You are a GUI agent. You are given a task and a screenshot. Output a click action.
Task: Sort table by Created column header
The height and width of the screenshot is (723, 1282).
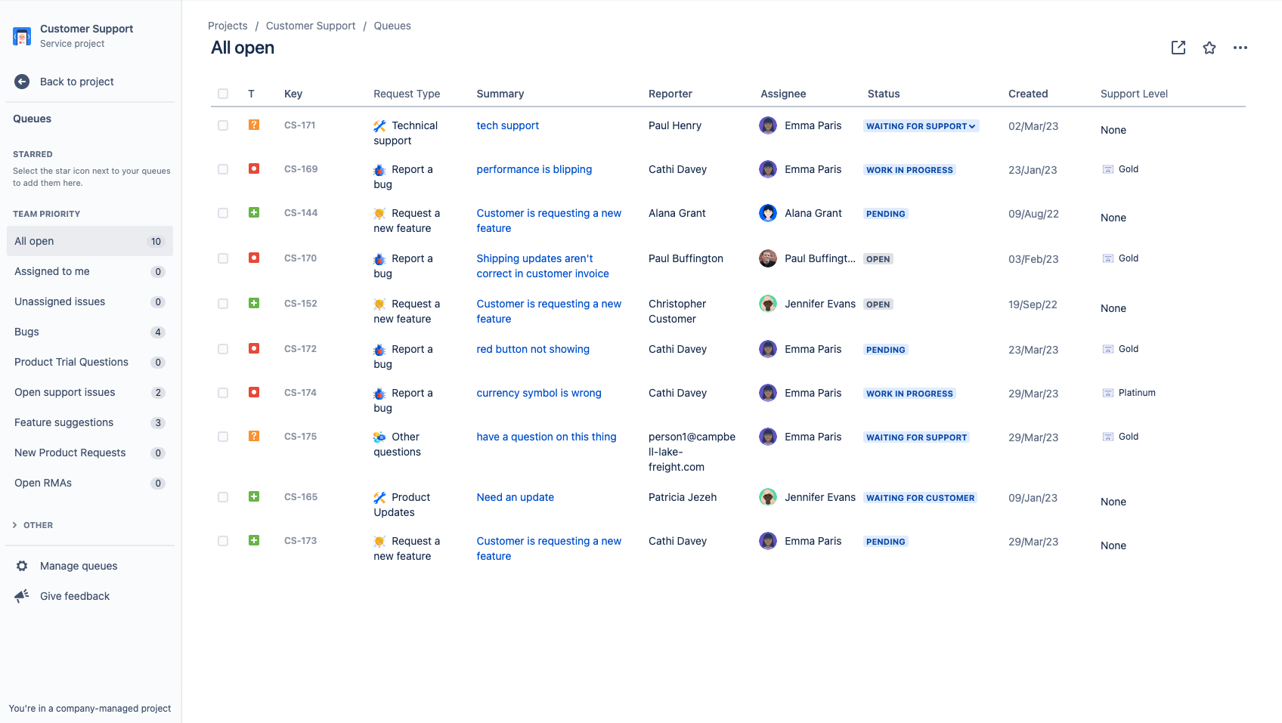[x=1027, y=94]
